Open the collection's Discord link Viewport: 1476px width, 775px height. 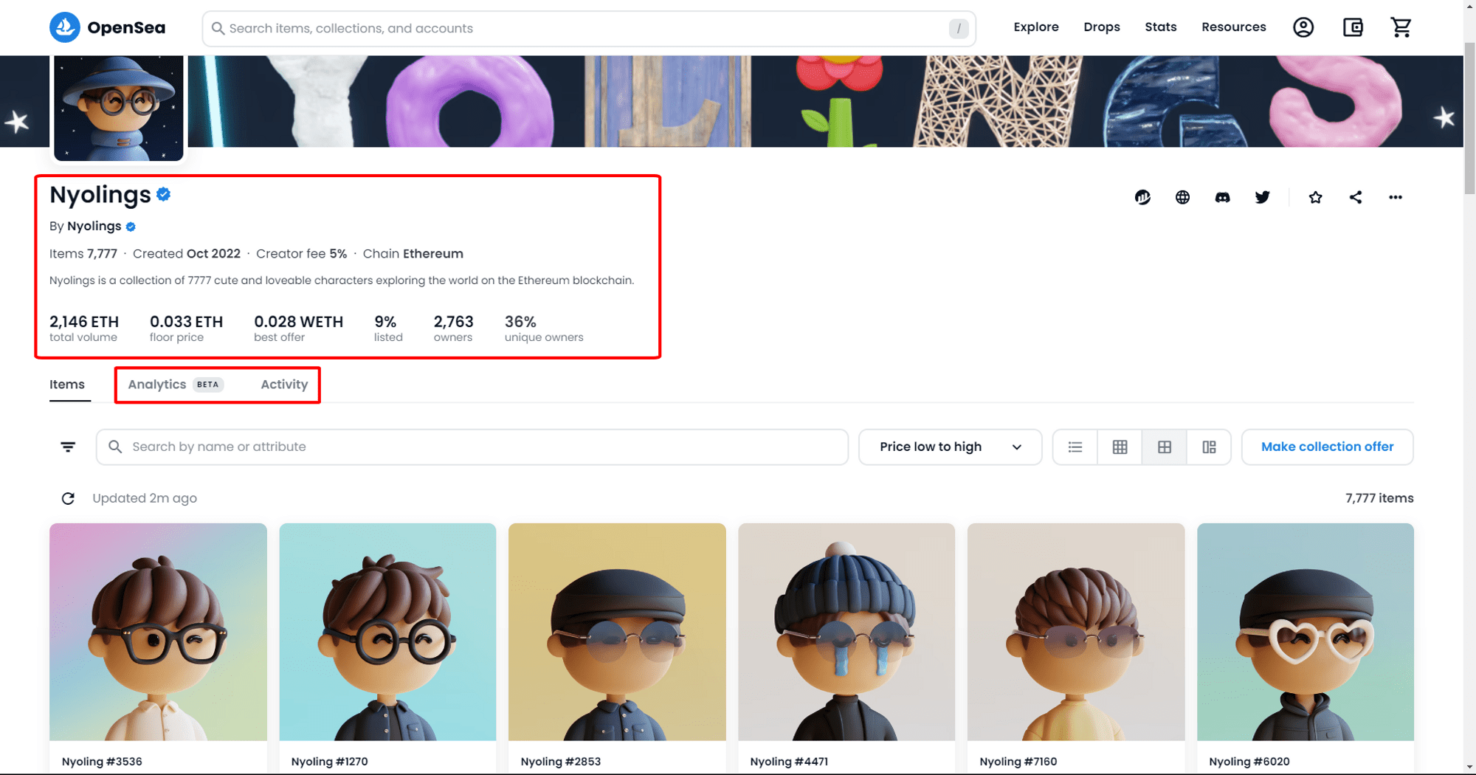[1222, 197]
